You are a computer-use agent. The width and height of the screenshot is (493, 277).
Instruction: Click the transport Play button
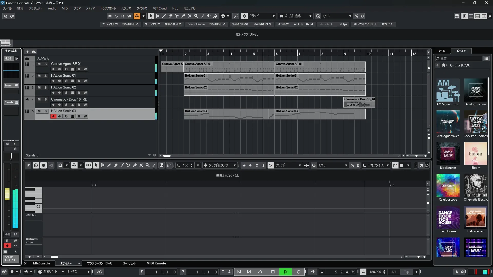click(x=286, y=272)
